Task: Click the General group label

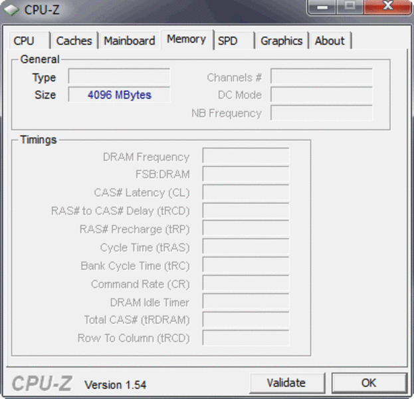Action: click(40, 59)
